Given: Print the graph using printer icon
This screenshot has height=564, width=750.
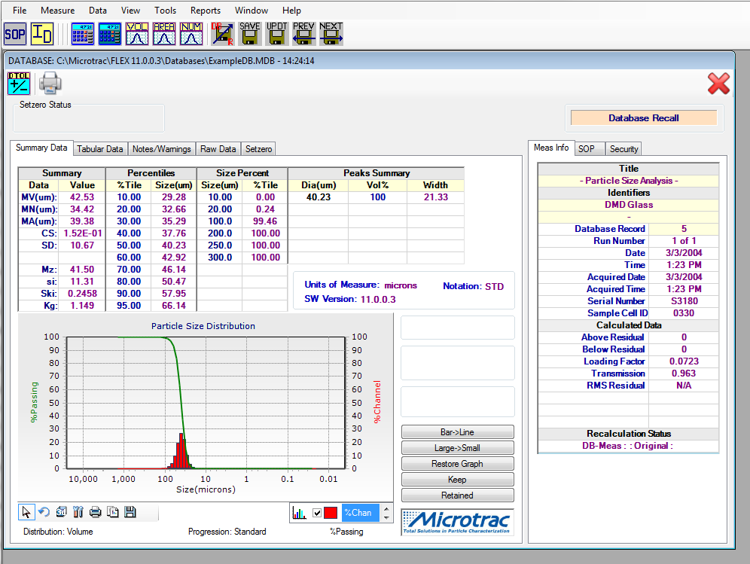Looking at the screenshot, I should 96,512.
